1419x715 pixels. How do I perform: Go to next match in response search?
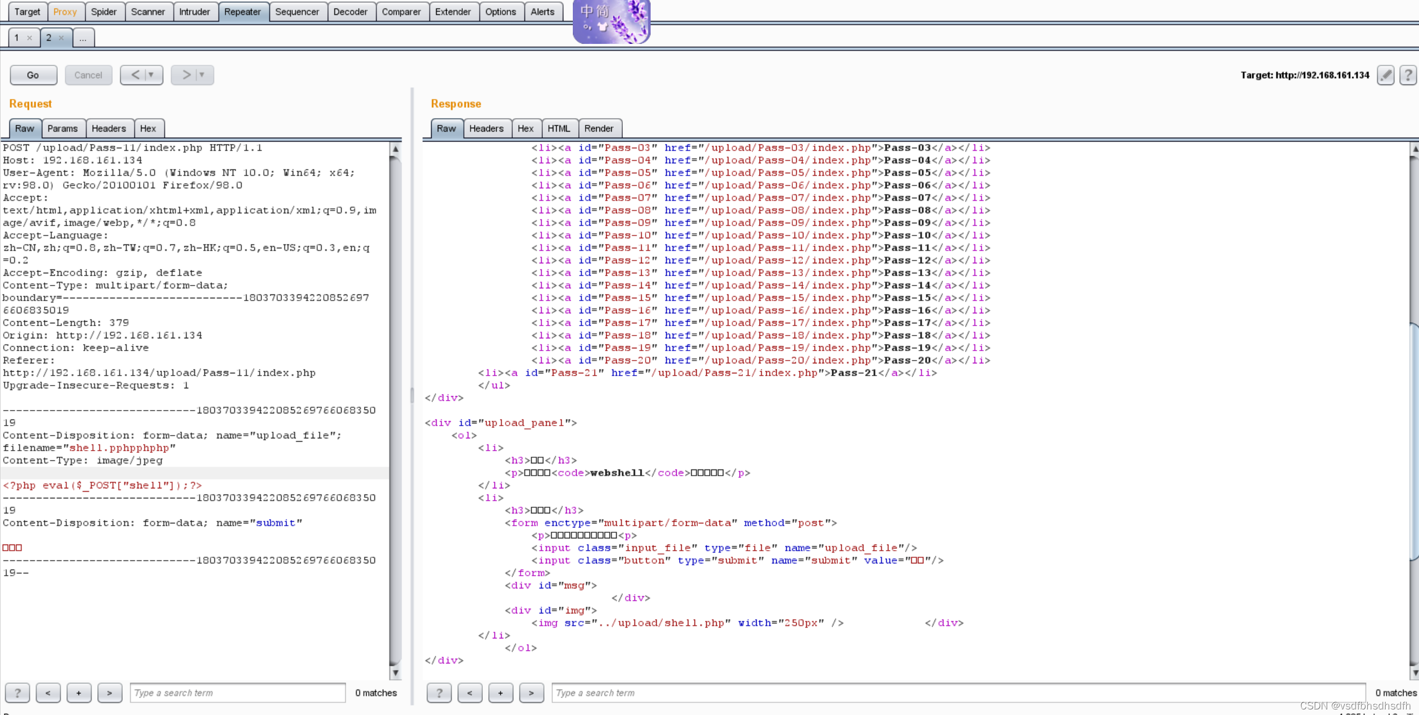(531, 693)
